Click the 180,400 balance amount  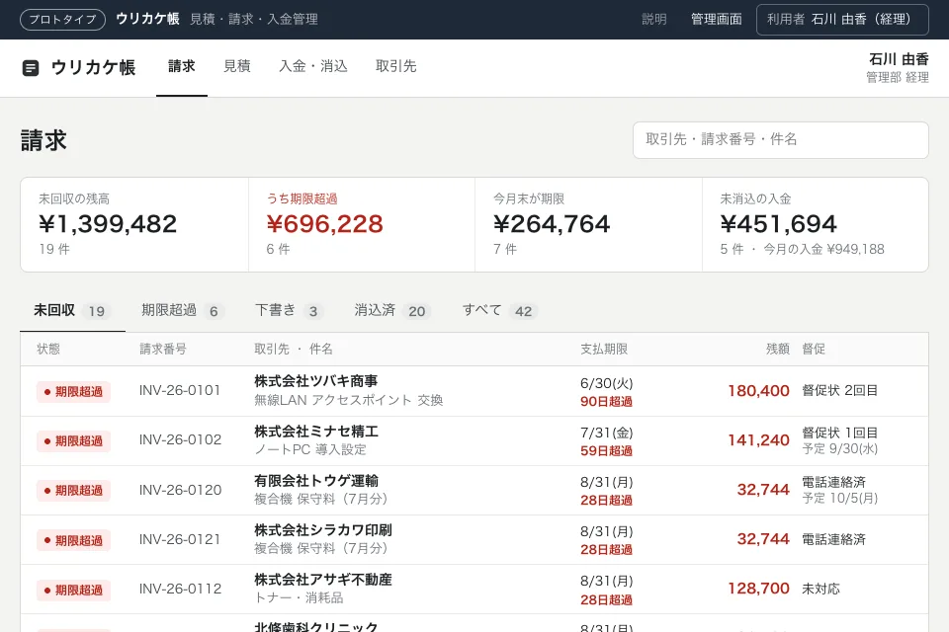click(x=758, y=391)
